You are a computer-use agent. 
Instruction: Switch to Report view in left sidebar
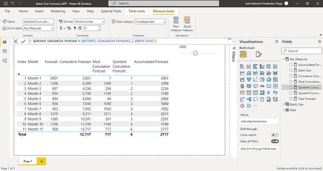tap(5, 42)
